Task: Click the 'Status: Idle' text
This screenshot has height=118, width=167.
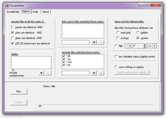Action: (x=49, y=86)
